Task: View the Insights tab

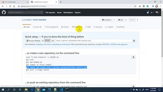Action: 109,27
